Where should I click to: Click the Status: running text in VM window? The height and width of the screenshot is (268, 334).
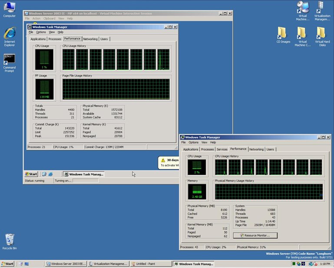[x=34, y=181]
